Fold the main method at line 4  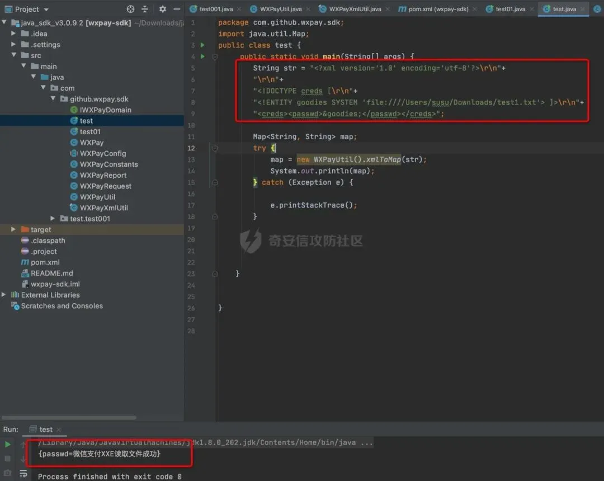coord(215,56)
